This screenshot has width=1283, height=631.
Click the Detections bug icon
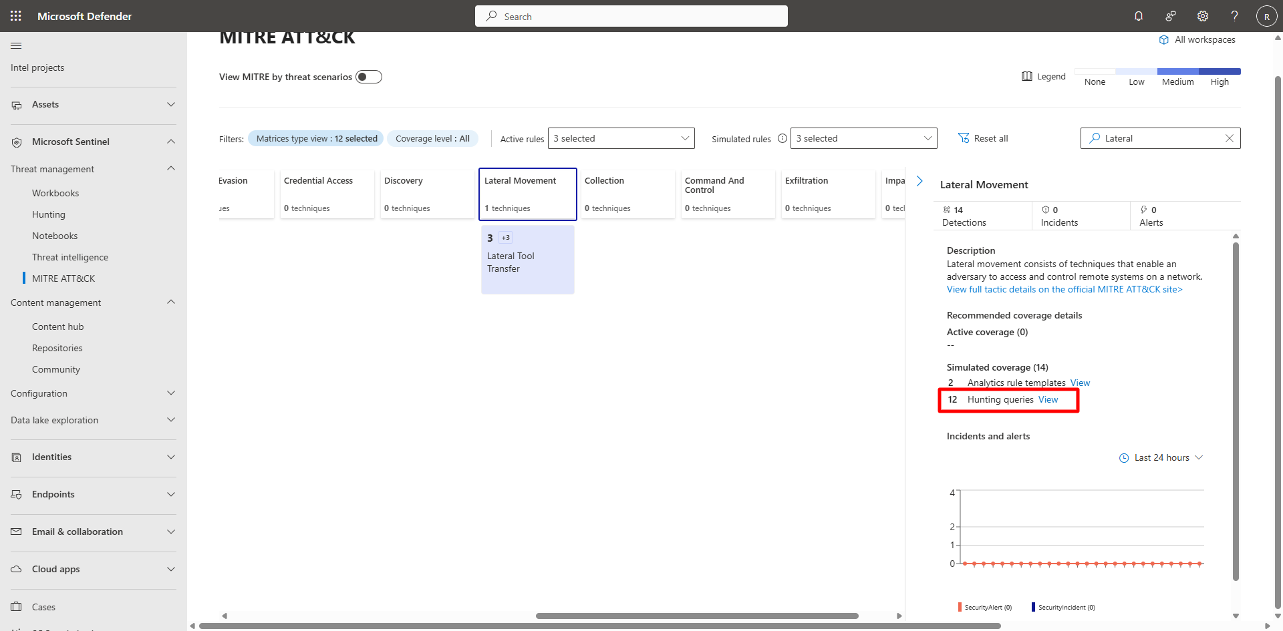[947, 210]
